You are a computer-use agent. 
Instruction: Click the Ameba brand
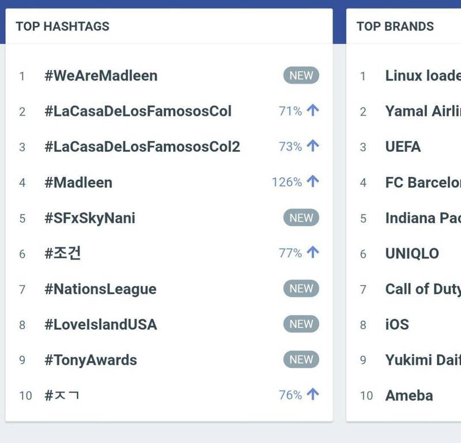click(409, 395)
